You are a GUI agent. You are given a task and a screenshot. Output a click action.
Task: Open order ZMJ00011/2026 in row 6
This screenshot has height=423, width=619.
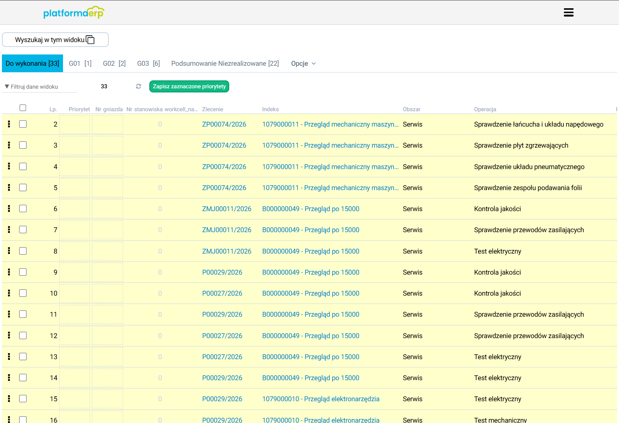(227, 209)
